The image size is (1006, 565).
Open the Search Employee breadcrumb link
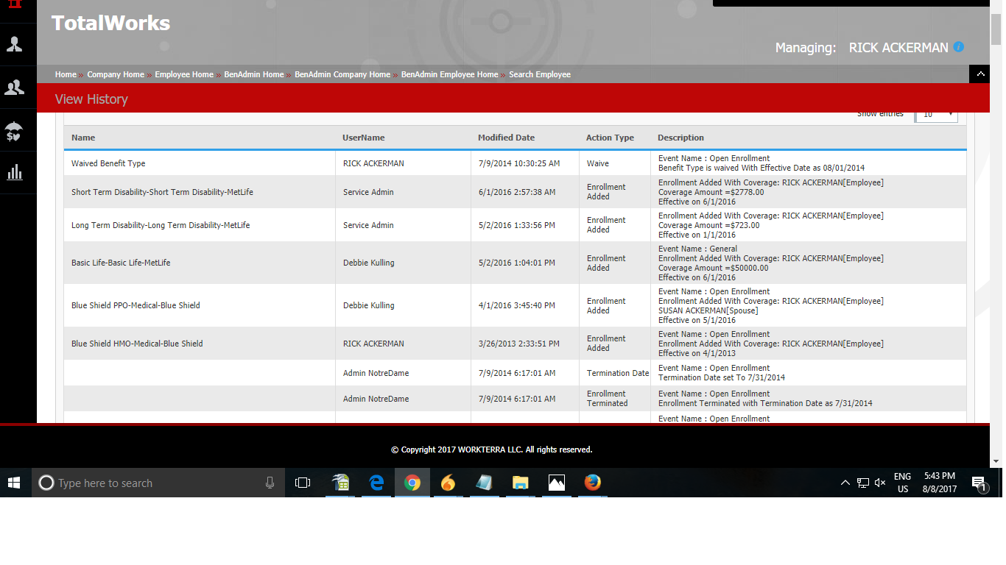click(x=540, y=74)
